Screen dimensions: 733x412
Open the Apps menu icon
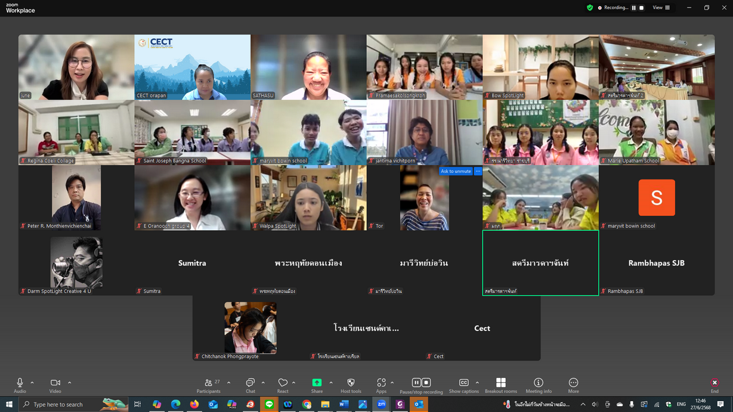click(x=381, y=385)
